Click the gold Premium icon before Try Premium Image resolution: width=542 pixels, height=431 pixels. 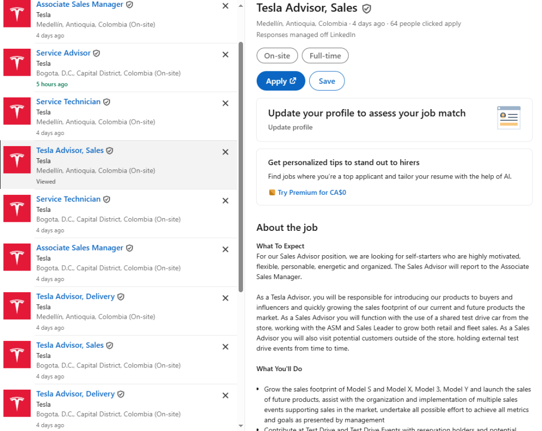click(272, 193)
